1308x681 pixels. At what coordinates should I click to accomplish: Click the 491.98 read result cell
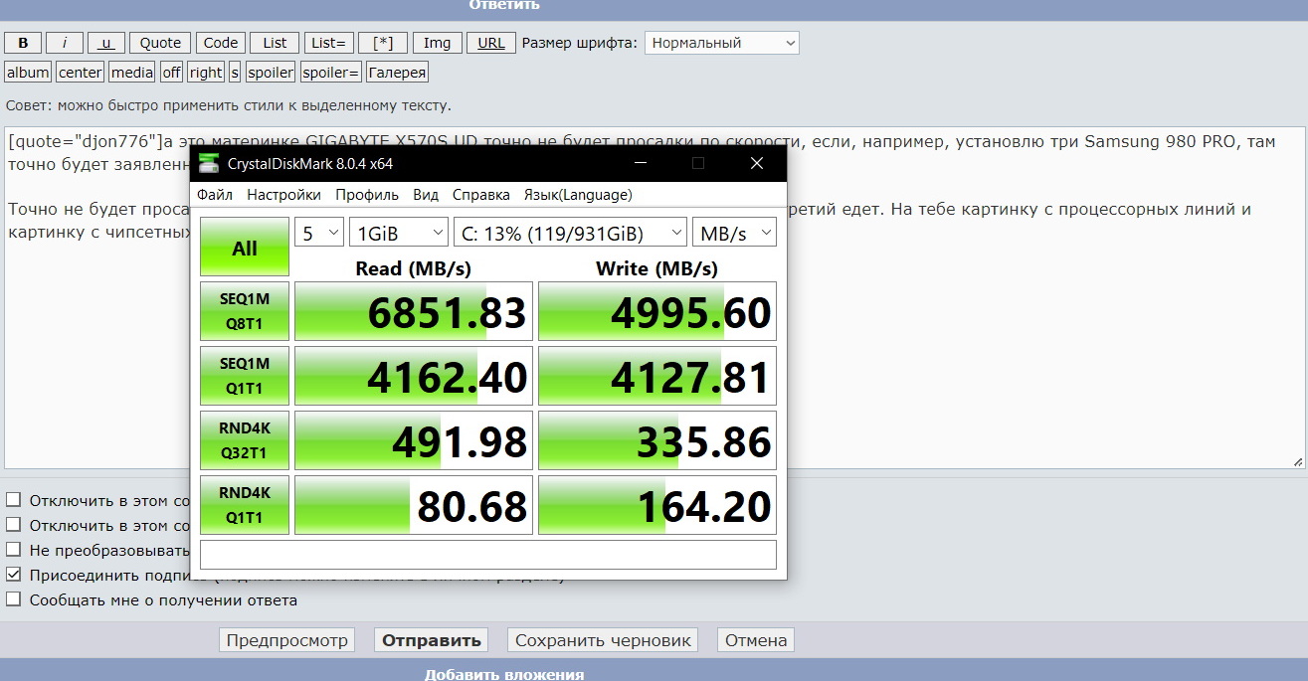[x=414, y=440]
